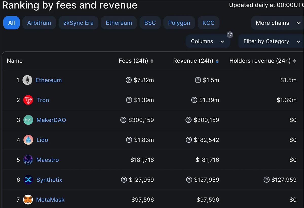Image resolution: width=304 pixels, height=208 pixels.
Task: Click MetaMask revenue value $97,596
Action: 208,200
